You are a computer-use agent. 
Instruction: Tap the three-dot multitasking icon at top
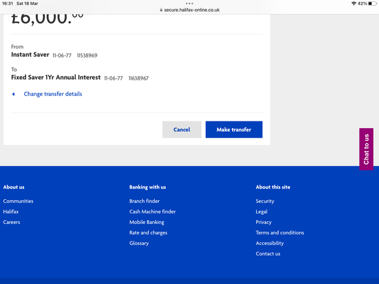(189, 3)
